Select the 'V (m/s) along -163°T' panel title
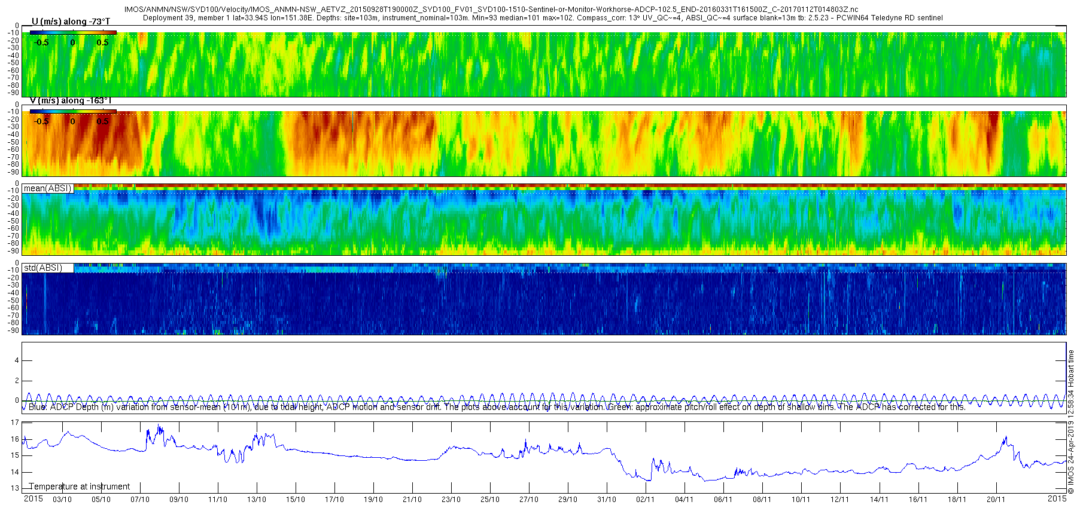Image resolution: width=1077 pixels, height=508 pixels. (71, 100)
